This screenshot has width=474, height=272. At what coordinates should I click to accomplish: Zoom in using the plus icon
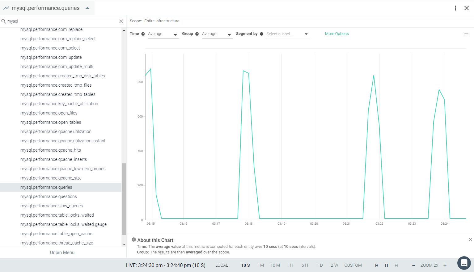445,266
